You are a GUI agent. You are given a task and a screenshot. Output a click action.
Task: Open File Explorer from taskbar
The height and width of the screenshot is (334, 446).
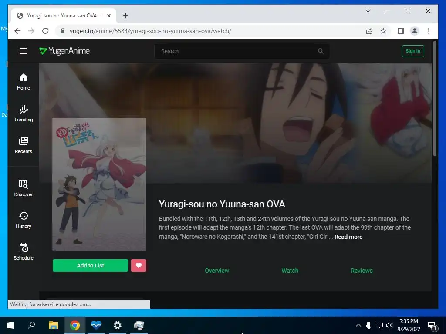(x=54, y=325)
